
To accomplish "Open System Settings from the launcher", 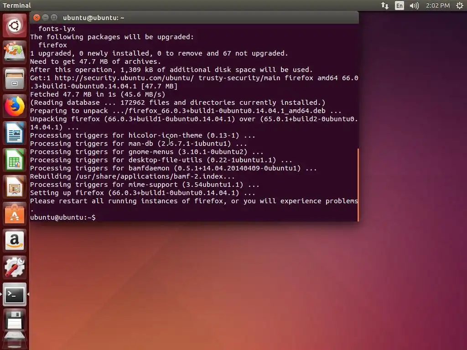I will tap(15, 267).
